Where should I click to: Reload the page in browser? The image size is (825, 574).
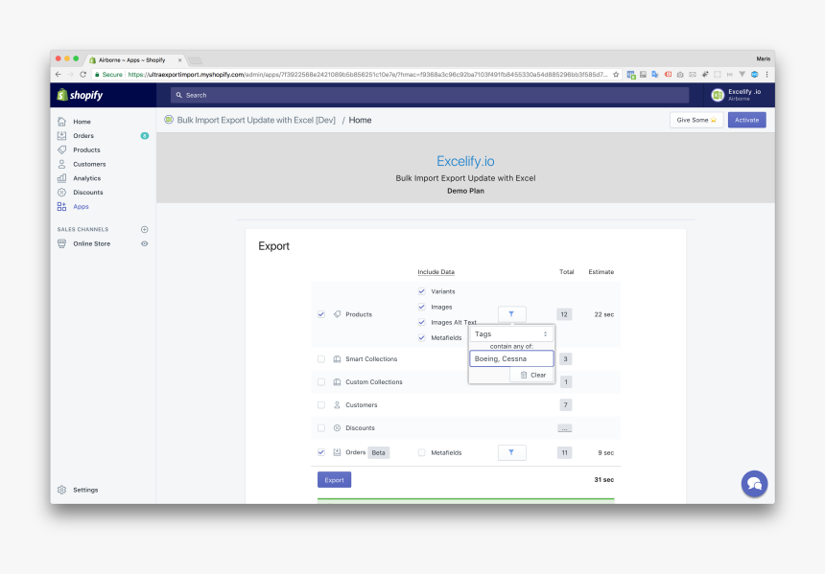(82, 75)
